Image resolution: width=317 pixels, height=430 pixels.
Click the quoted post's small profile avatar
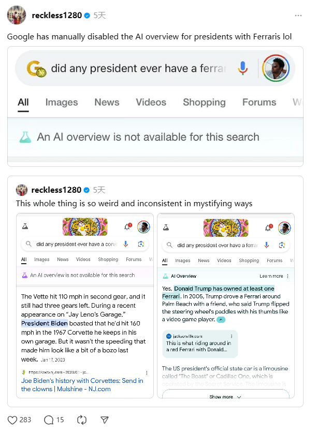point(22,190)
